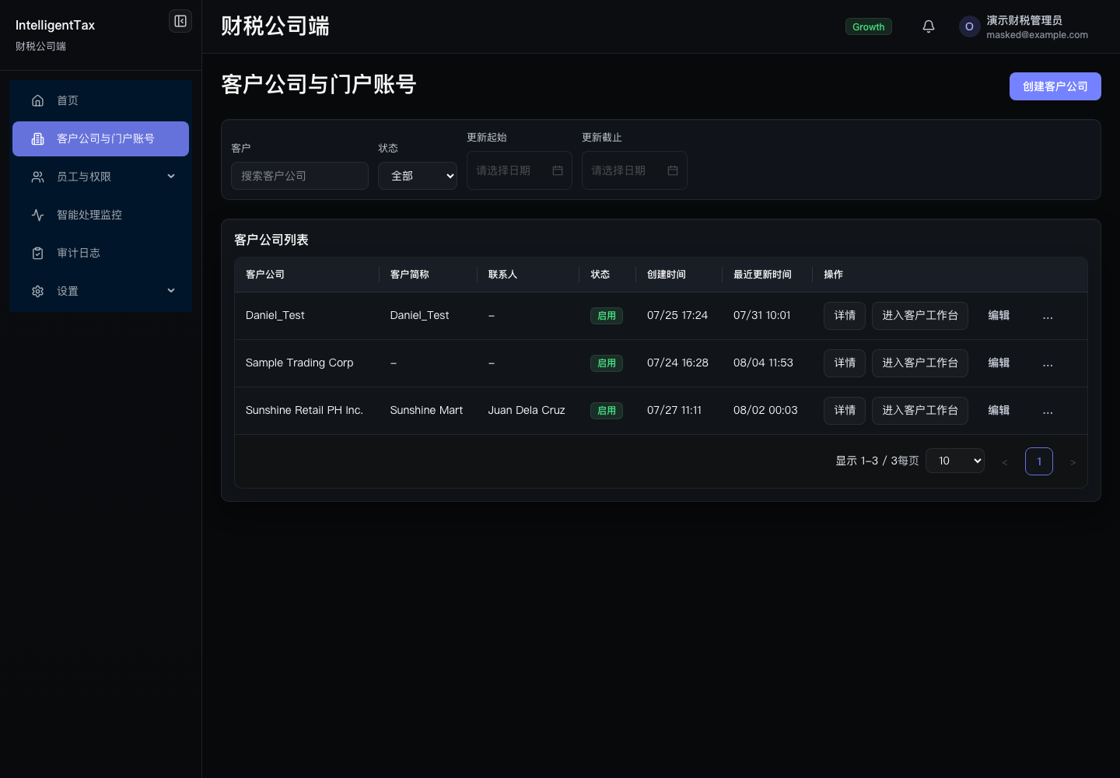This screenshot has width=1120, height=778.
Task: Click the 08/04 11:53 updated time cell
Action: coord(763,363)
